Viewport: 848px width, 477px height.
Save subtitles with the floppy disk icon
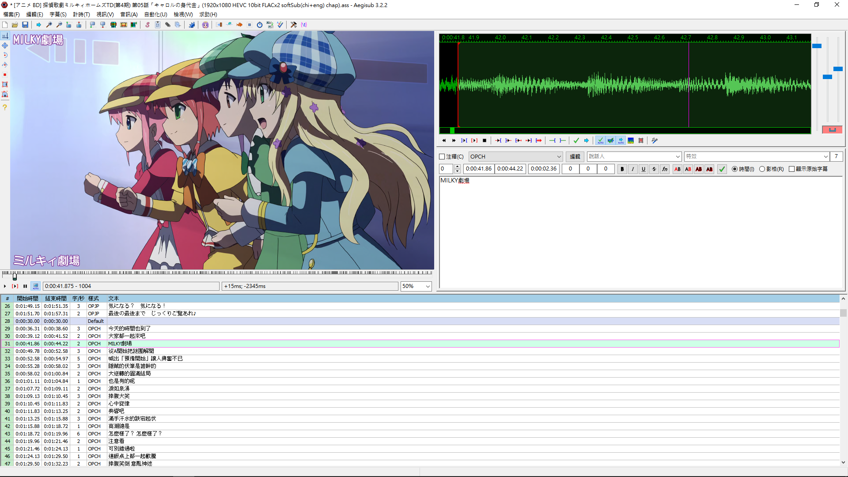[x=25, y=25]
